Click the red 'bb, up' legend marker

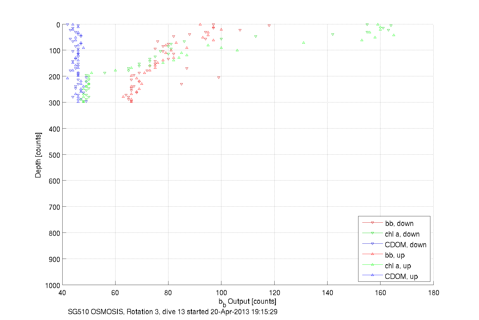click(x=372, y=254)
